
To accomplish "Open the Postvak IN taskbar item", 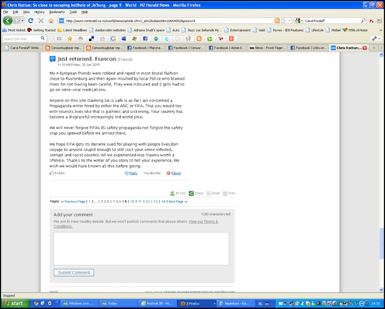I will (157, 304).
